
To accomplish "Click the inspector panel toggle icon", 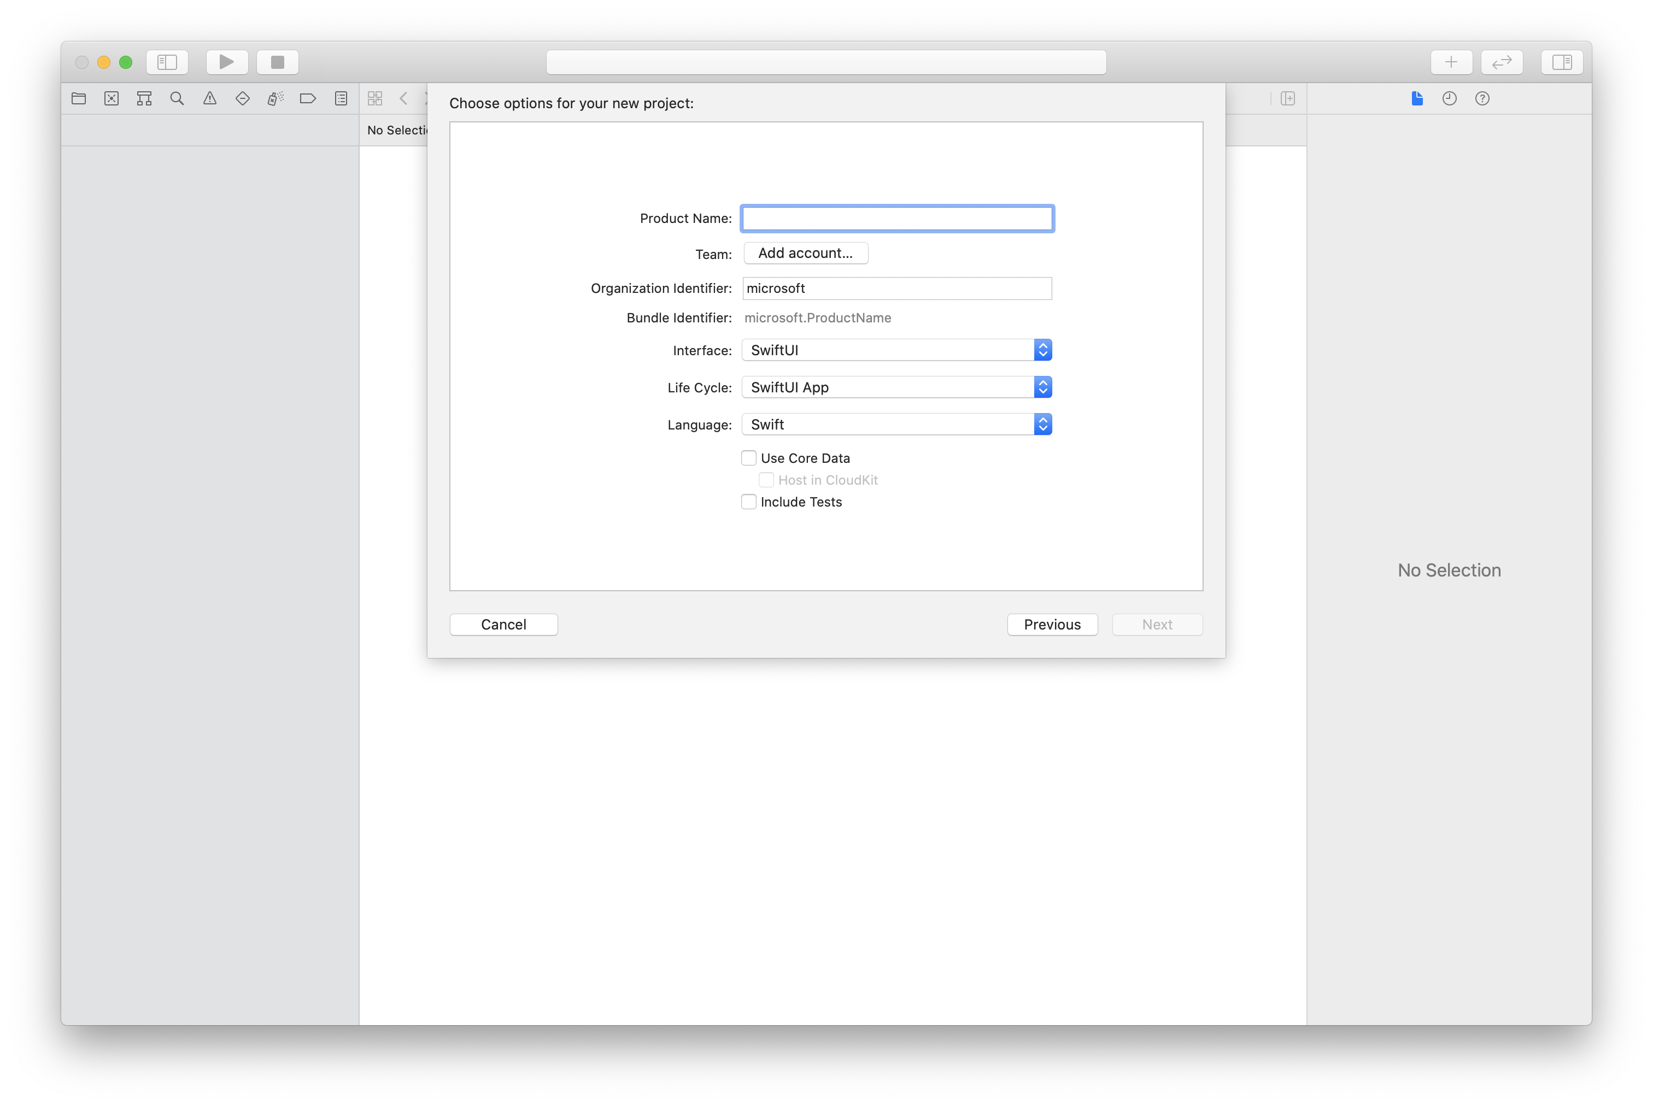I will [1563, 62].
